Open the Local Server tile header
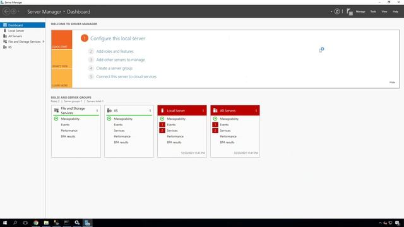404x227 pixels. [x=182, y=110]
